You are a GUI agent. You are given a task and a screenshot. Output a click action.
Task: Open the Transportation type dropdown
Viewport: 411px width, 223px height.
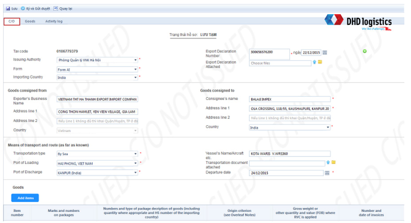[x=135, y=154]
